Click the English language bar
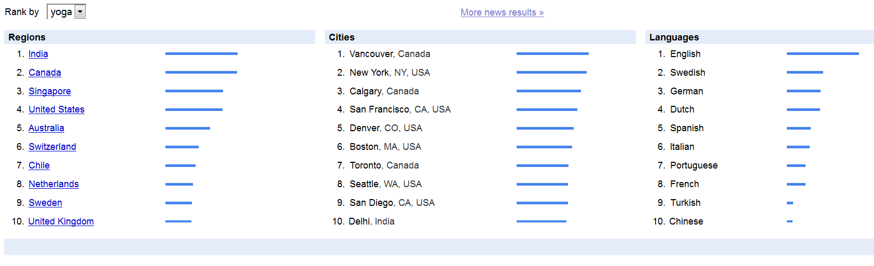The width and height of the screenshot is (874, 266). click(823, 53)
